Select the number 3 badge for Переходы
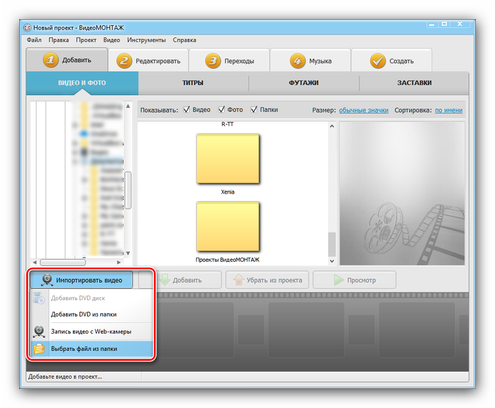This screenshot has height=408, width=495. point(213,61)
